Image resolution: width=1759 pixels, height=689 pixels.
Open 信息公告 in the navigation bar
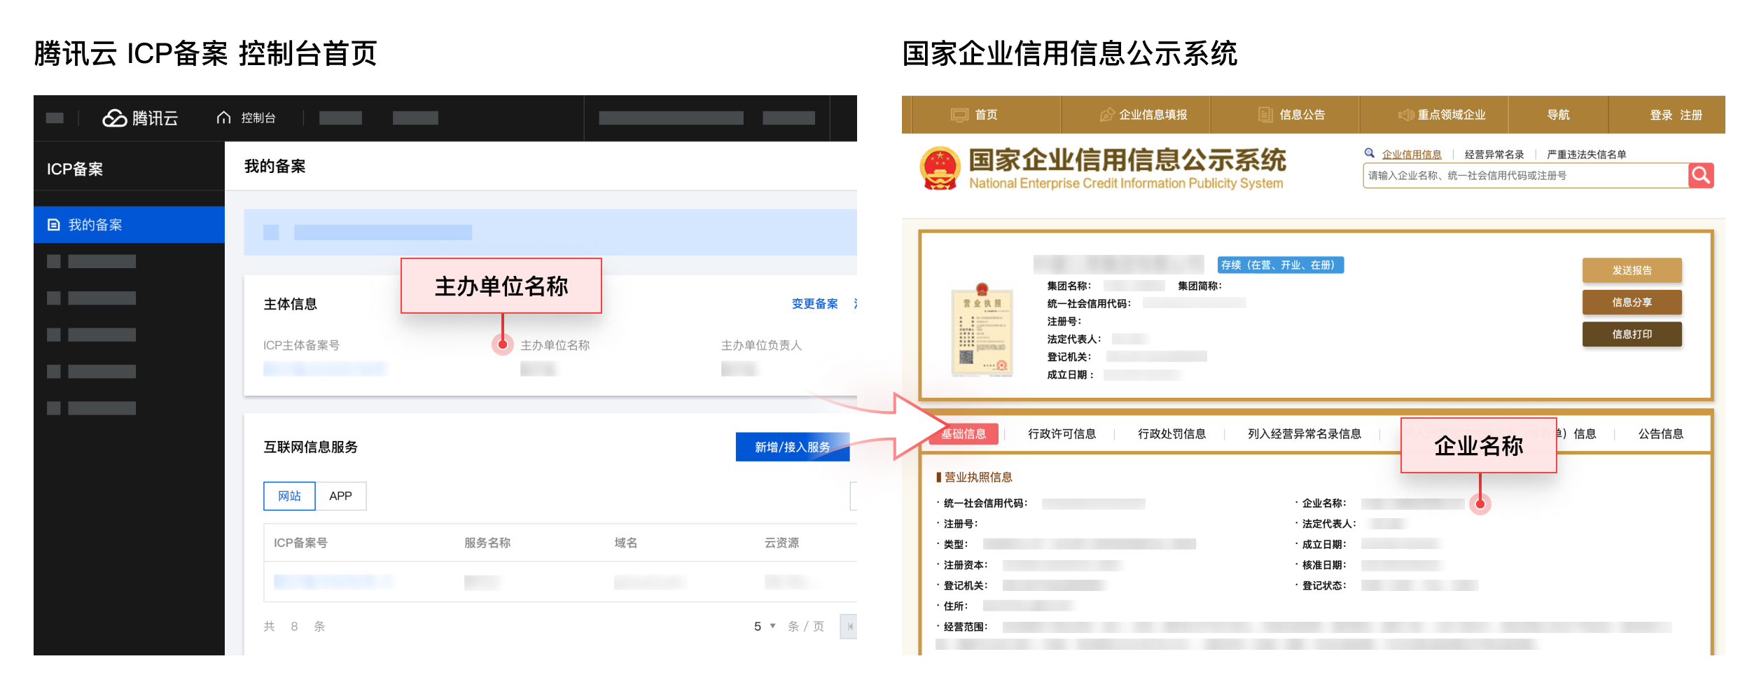(x=1302, y=115)
